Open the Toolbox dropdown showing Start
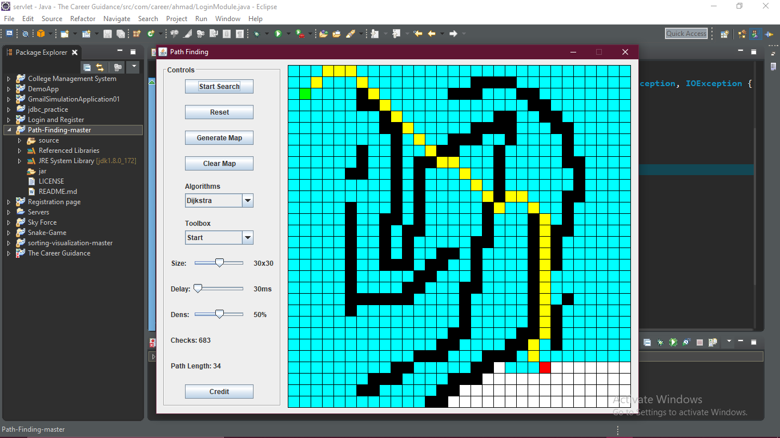Image resolution: width=780 pixels, height=438 pixels. 219,237
